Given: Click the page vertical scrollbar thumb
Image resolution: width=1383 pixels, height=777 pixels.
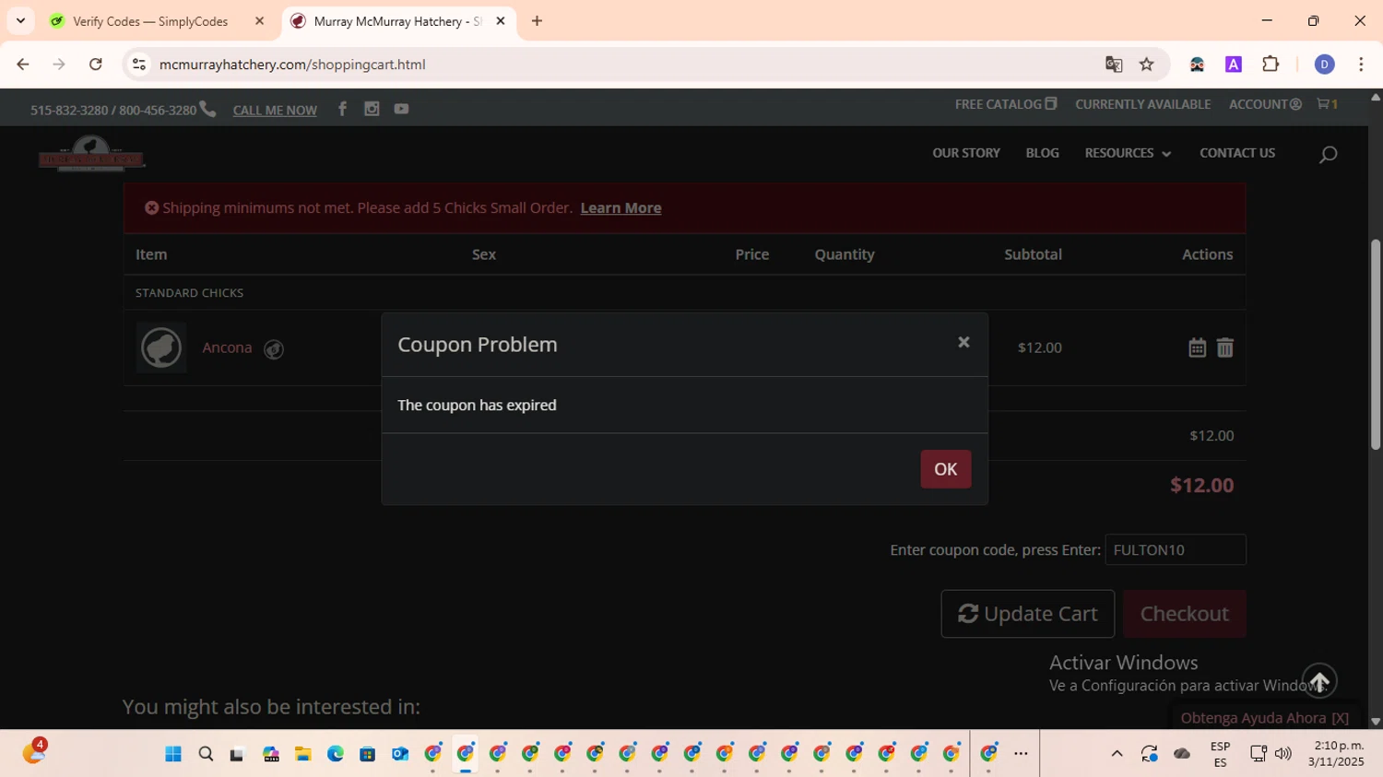Looking at the screenshot, I should pyautogui.click(x=1376, y=345).
